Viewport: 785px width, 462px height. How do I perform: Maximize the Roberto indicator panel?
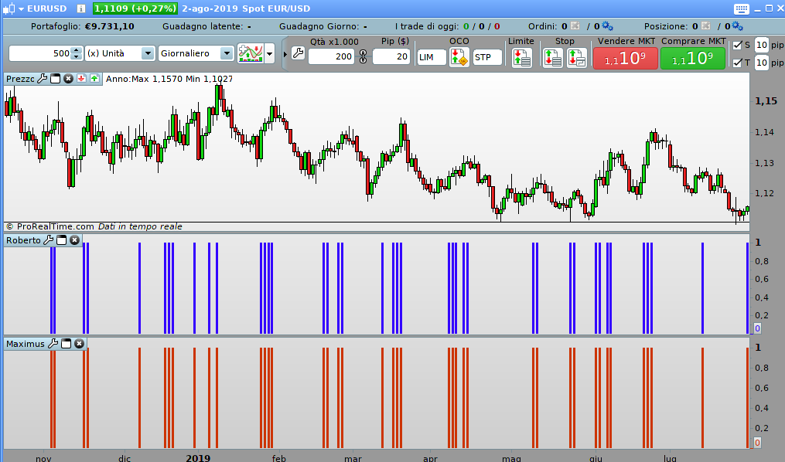coord(62,240)
